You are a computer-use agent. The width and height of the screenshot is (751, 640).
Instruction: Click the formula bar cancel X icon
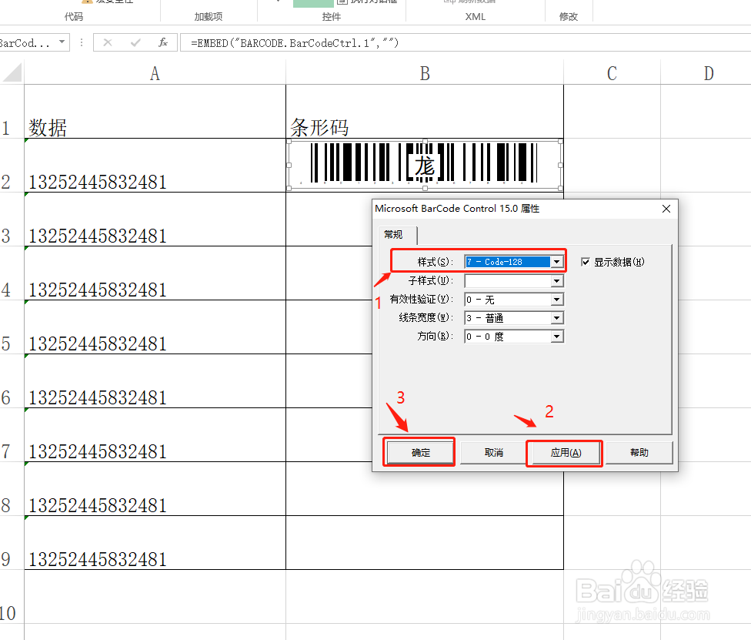(108, 42)
